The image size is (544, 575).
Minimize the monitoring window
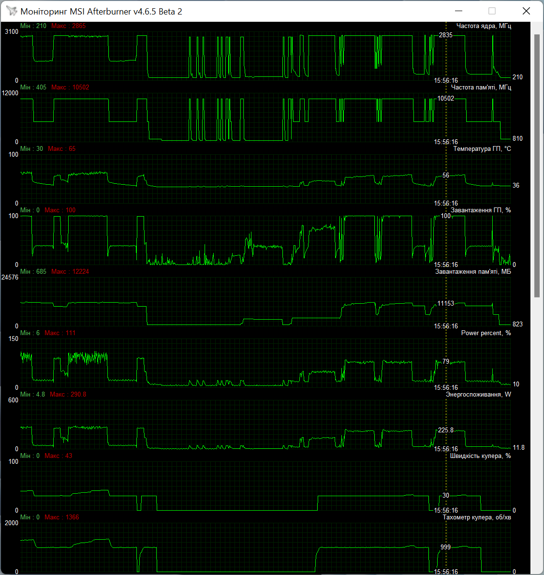point(458,11)
